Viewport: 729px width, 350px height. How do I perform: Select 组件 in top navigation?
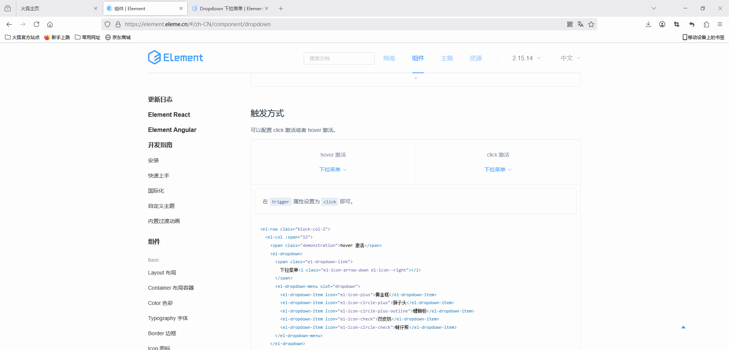(418, 58)
